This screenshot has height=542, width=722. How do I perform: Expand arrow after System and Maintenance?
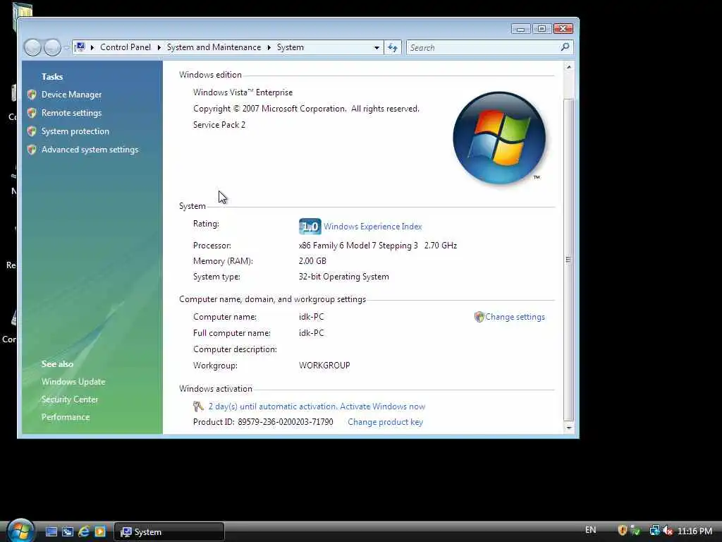(x=269, y=47)
